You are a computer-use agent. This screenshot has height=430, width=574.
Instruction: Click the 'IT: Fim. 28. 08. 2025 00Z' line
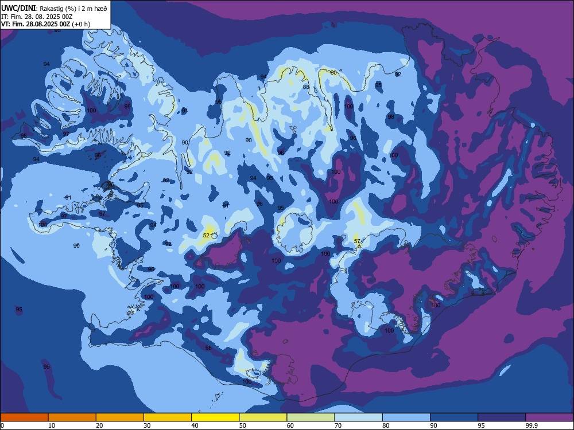coord(37,17)
